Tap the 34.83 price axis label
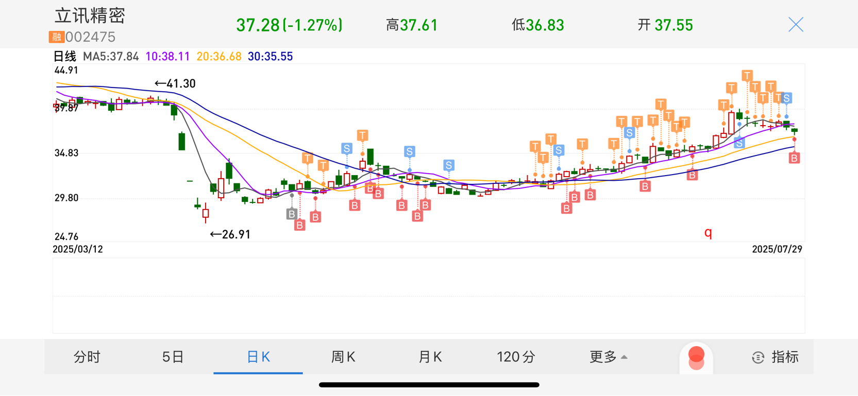Viewport: 858px width, 396px height. click(x=66, y=153)
